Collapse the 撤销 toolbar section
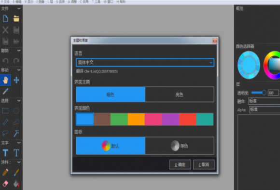Viewport: 280px width, 190px height. [x=19, y=51]
